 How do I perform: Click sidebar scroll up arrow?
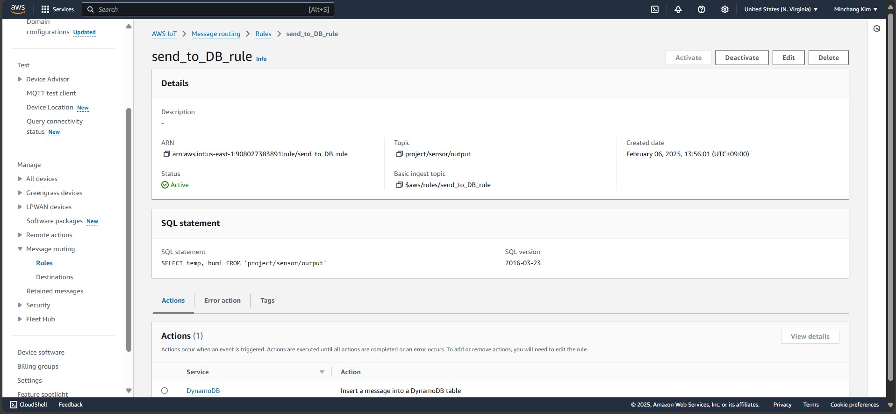[129, 26]
